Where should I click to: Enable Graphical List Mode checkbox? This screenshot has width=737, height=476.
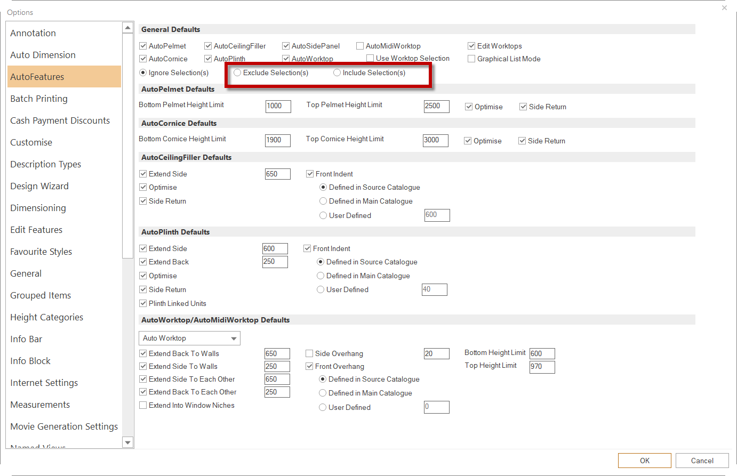(471, 59)
